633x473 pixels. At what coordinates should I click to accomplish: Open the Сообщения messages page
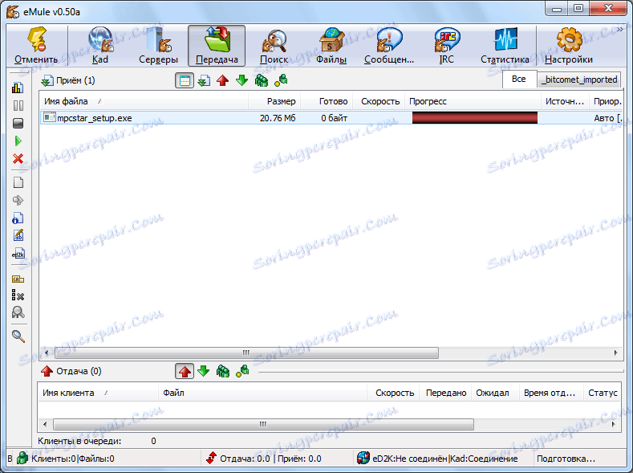[389, 46]
